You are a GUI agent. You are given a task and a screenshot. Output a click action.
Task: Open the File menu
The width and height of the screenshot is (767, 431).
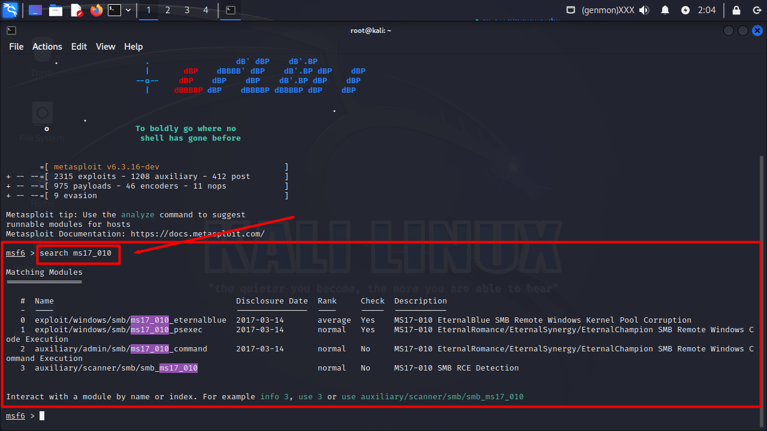16,47
